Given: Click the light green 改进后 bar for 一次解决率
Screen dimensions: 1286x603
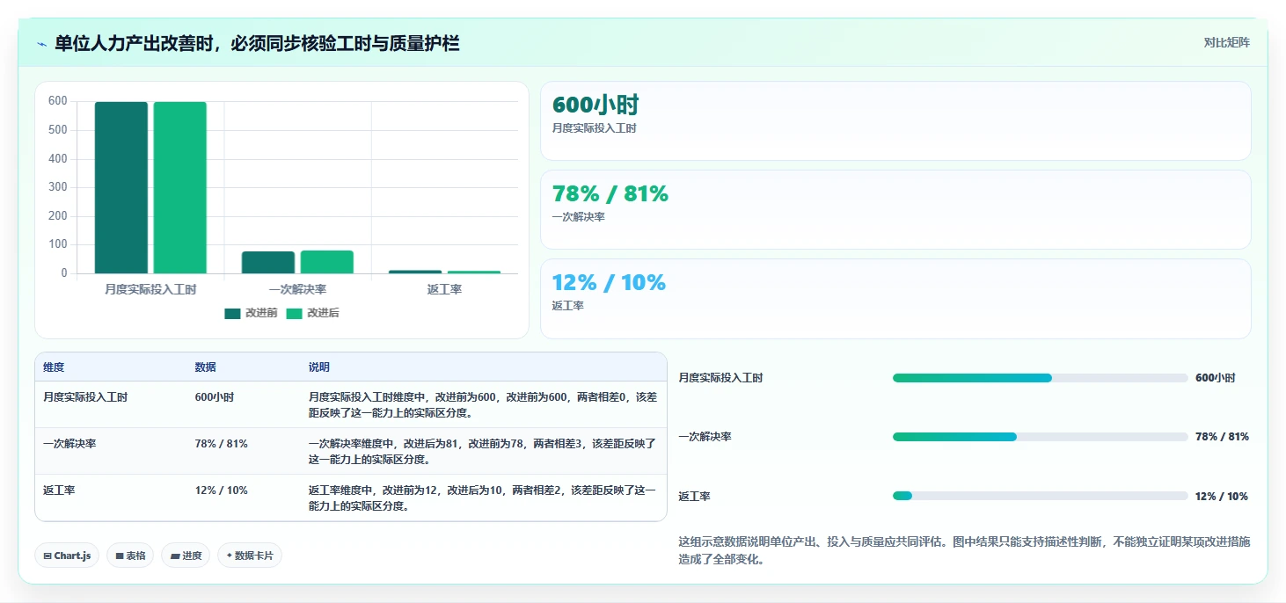Looking at the screenshot, I should tap(327, 262).
